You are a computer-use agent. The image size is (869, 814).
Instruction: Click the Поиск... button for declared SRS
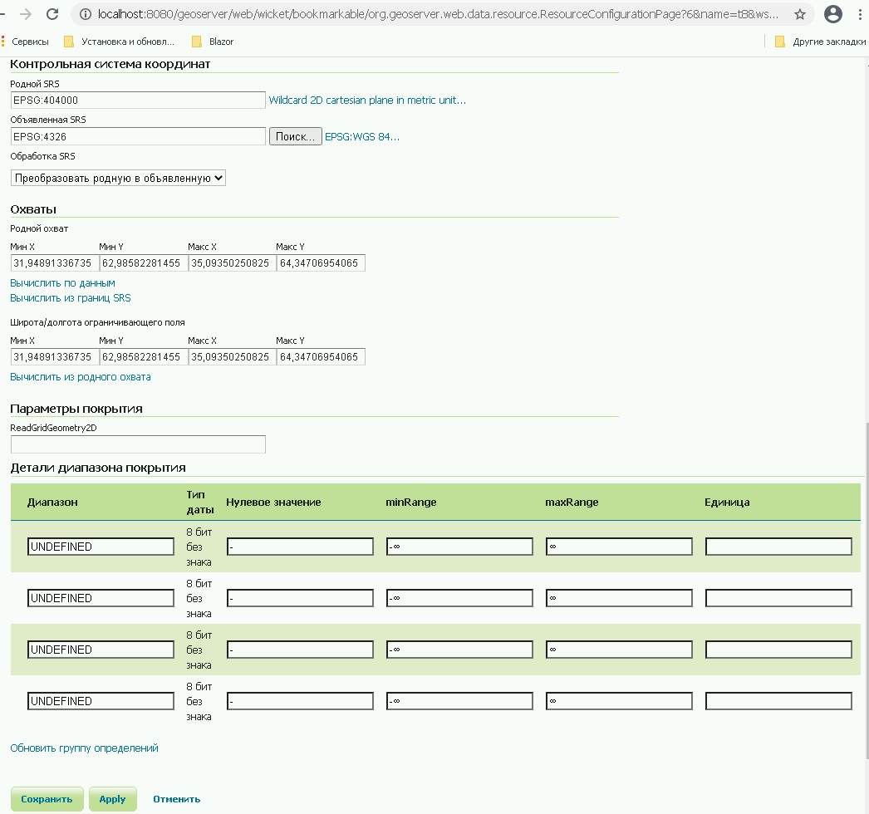295,136
